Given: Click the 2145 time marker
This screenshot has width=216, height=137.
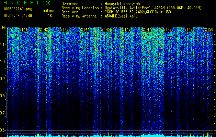Looking at the screenshot, I should pyautogui.click(x=106, y=29).
